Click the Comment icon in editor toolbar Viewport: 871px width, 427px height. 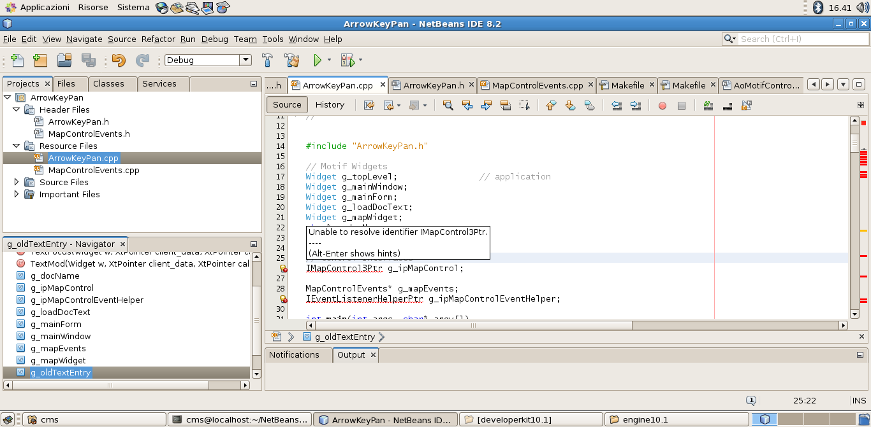point(708,106)
